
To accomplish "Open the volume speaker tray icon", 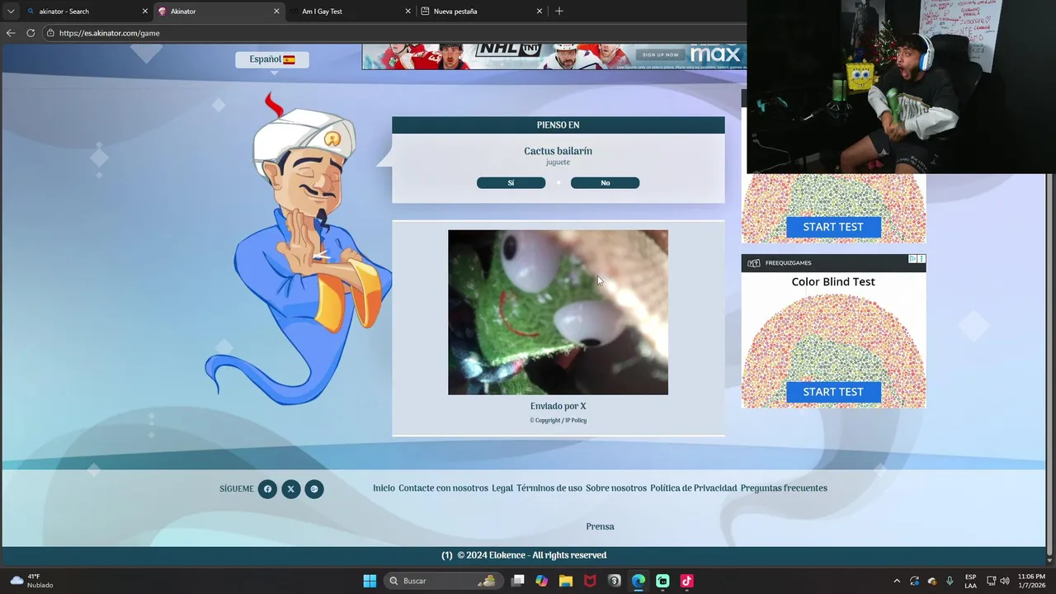I will (1005, 581).
